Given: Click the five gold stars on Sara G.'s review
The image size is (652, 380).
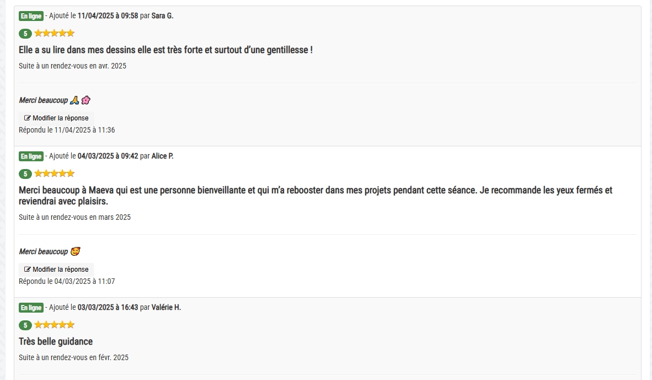Looking at the screenshot, I should [55, 33].
